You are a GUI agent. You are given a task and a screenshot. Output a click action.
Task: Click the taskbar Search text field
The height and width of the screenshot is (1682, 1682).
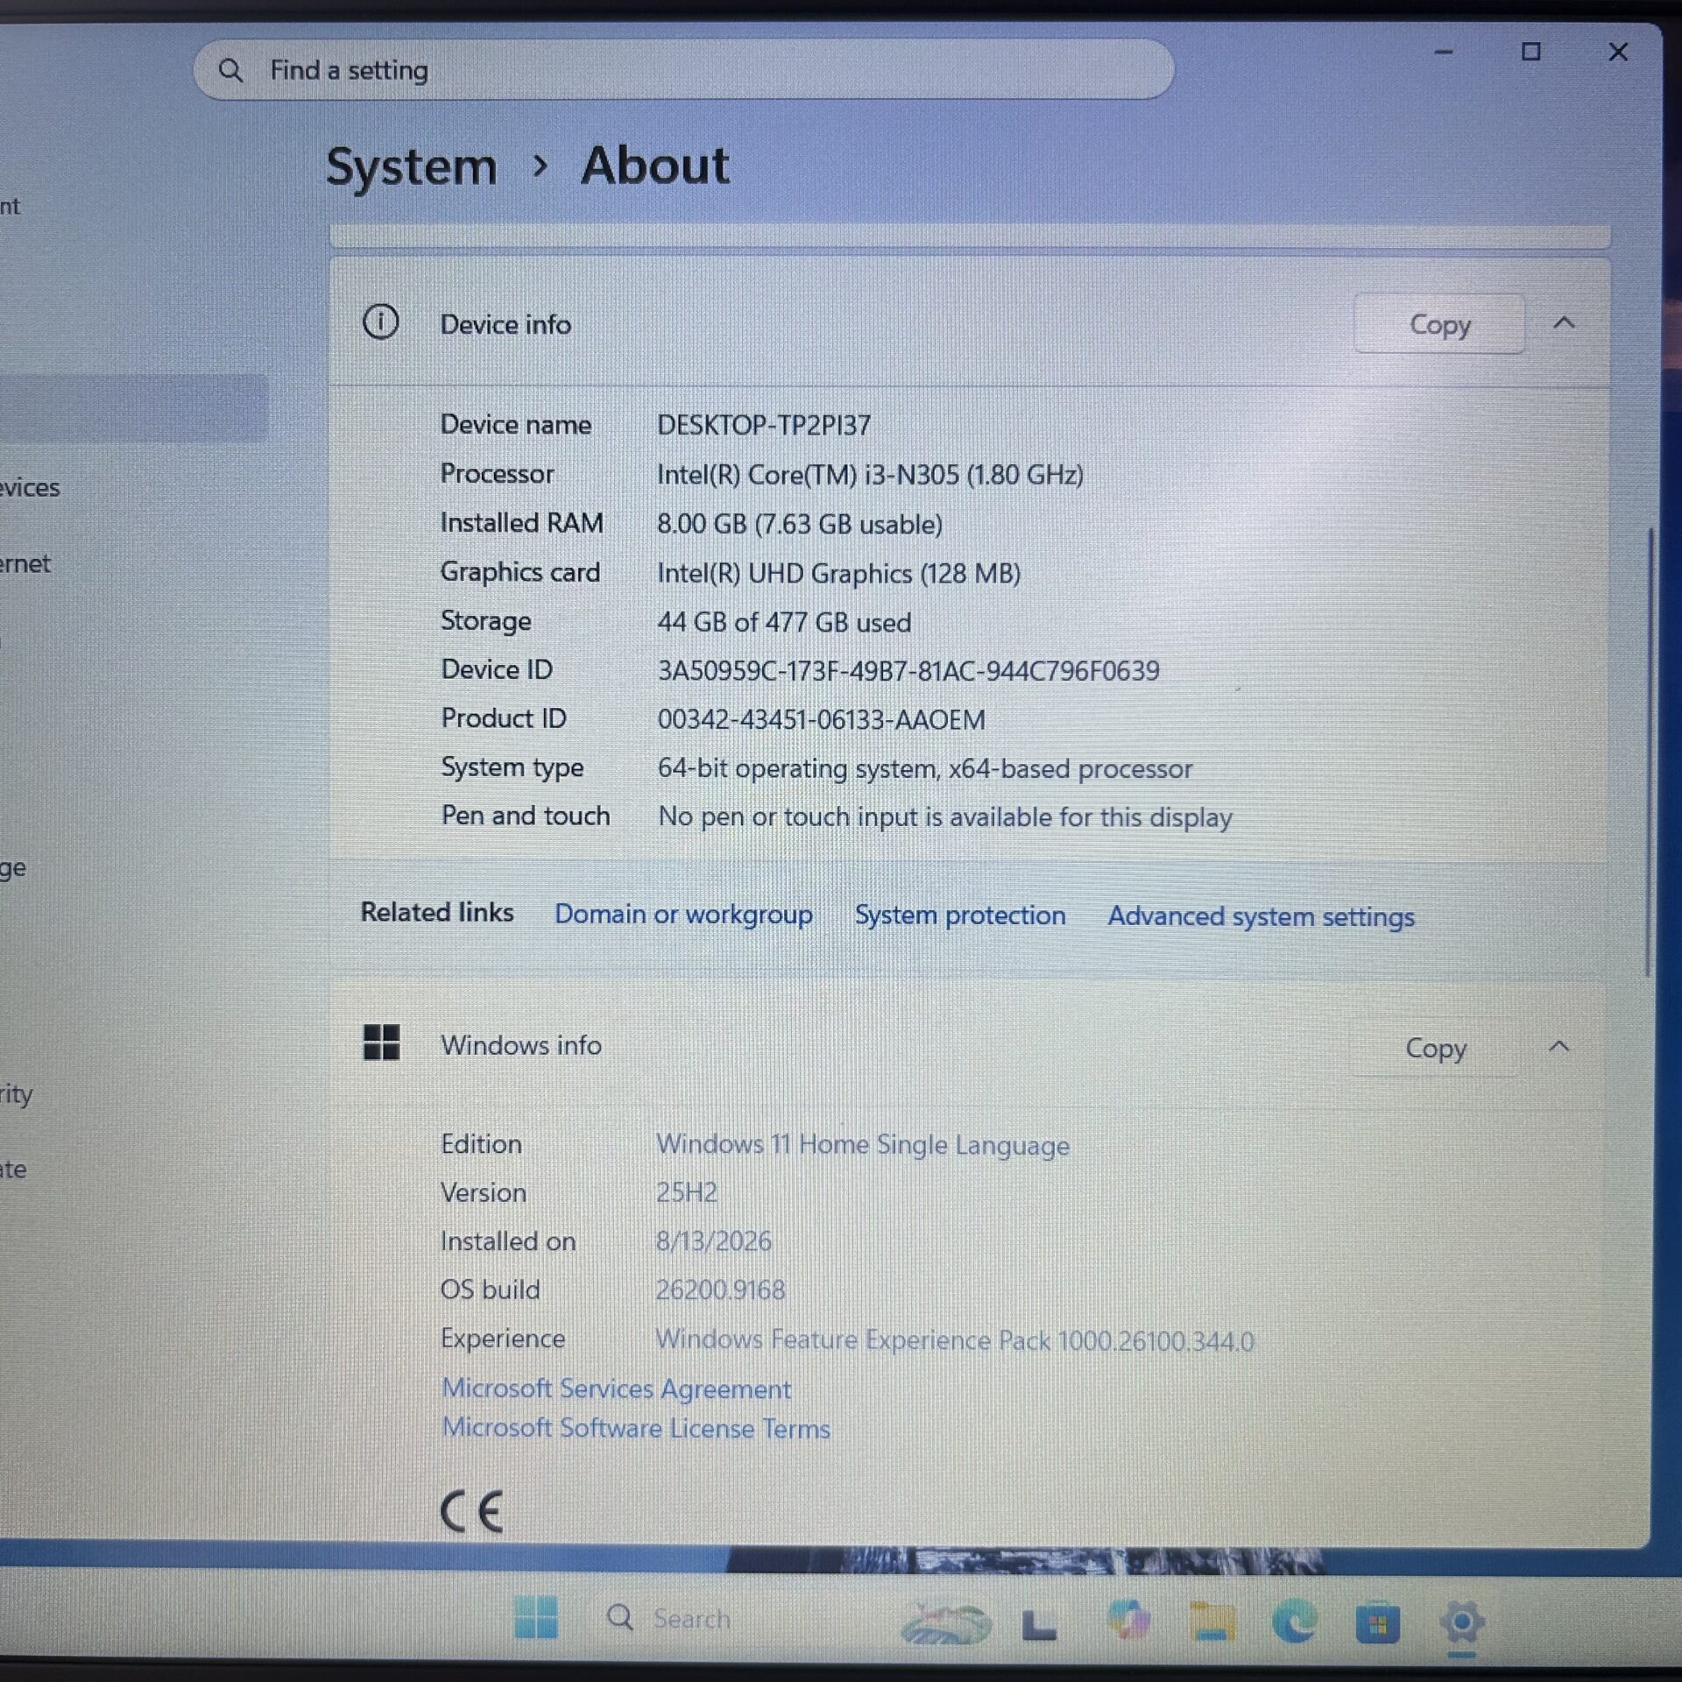692,1618
